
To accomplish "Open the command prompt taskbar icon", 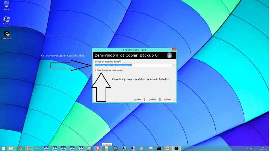I will point(159,148).
